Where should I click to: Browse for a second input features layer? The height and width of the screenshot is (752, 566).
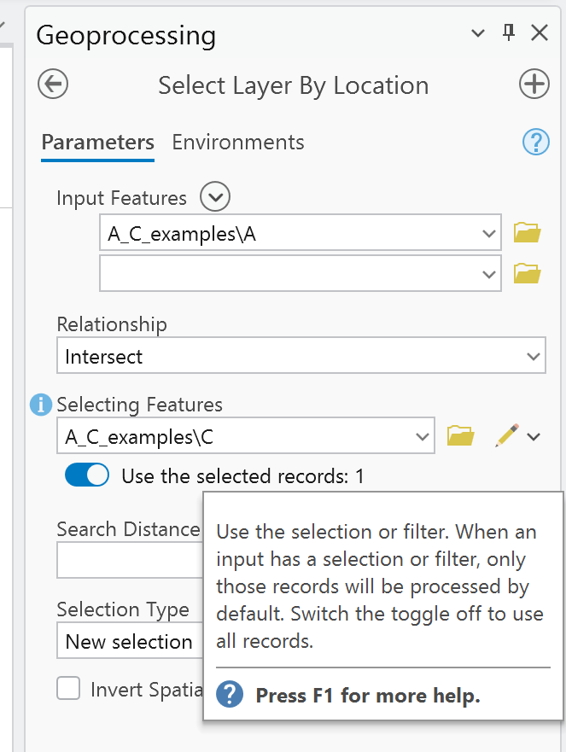point(528,273)
